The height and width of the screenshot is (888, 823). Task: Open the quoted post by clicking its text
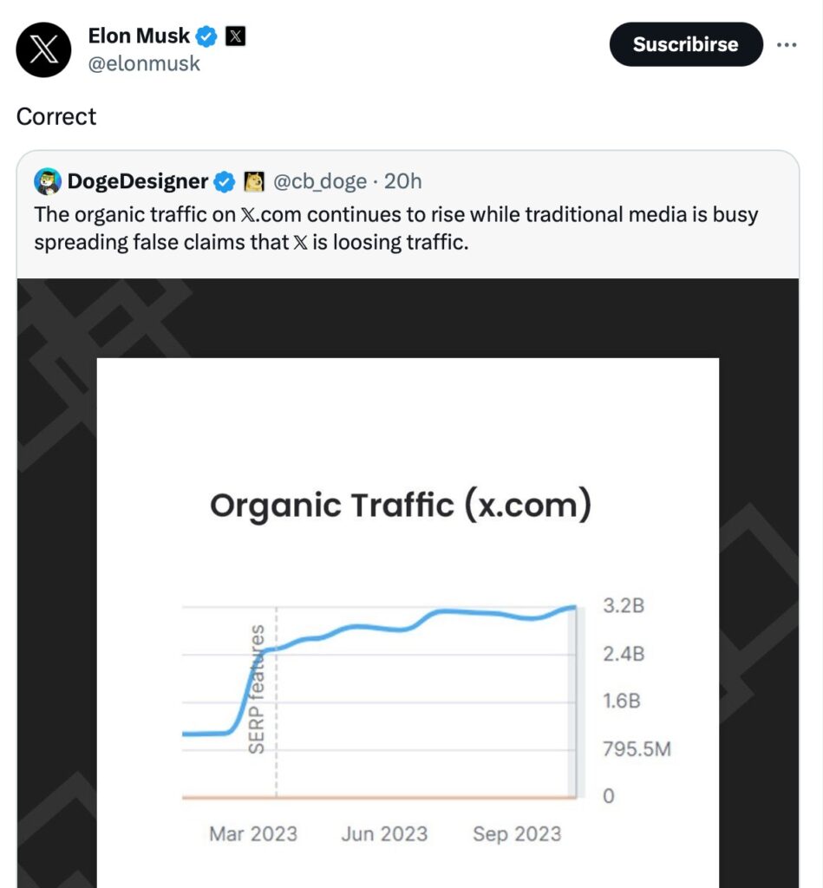pos(395,228)
